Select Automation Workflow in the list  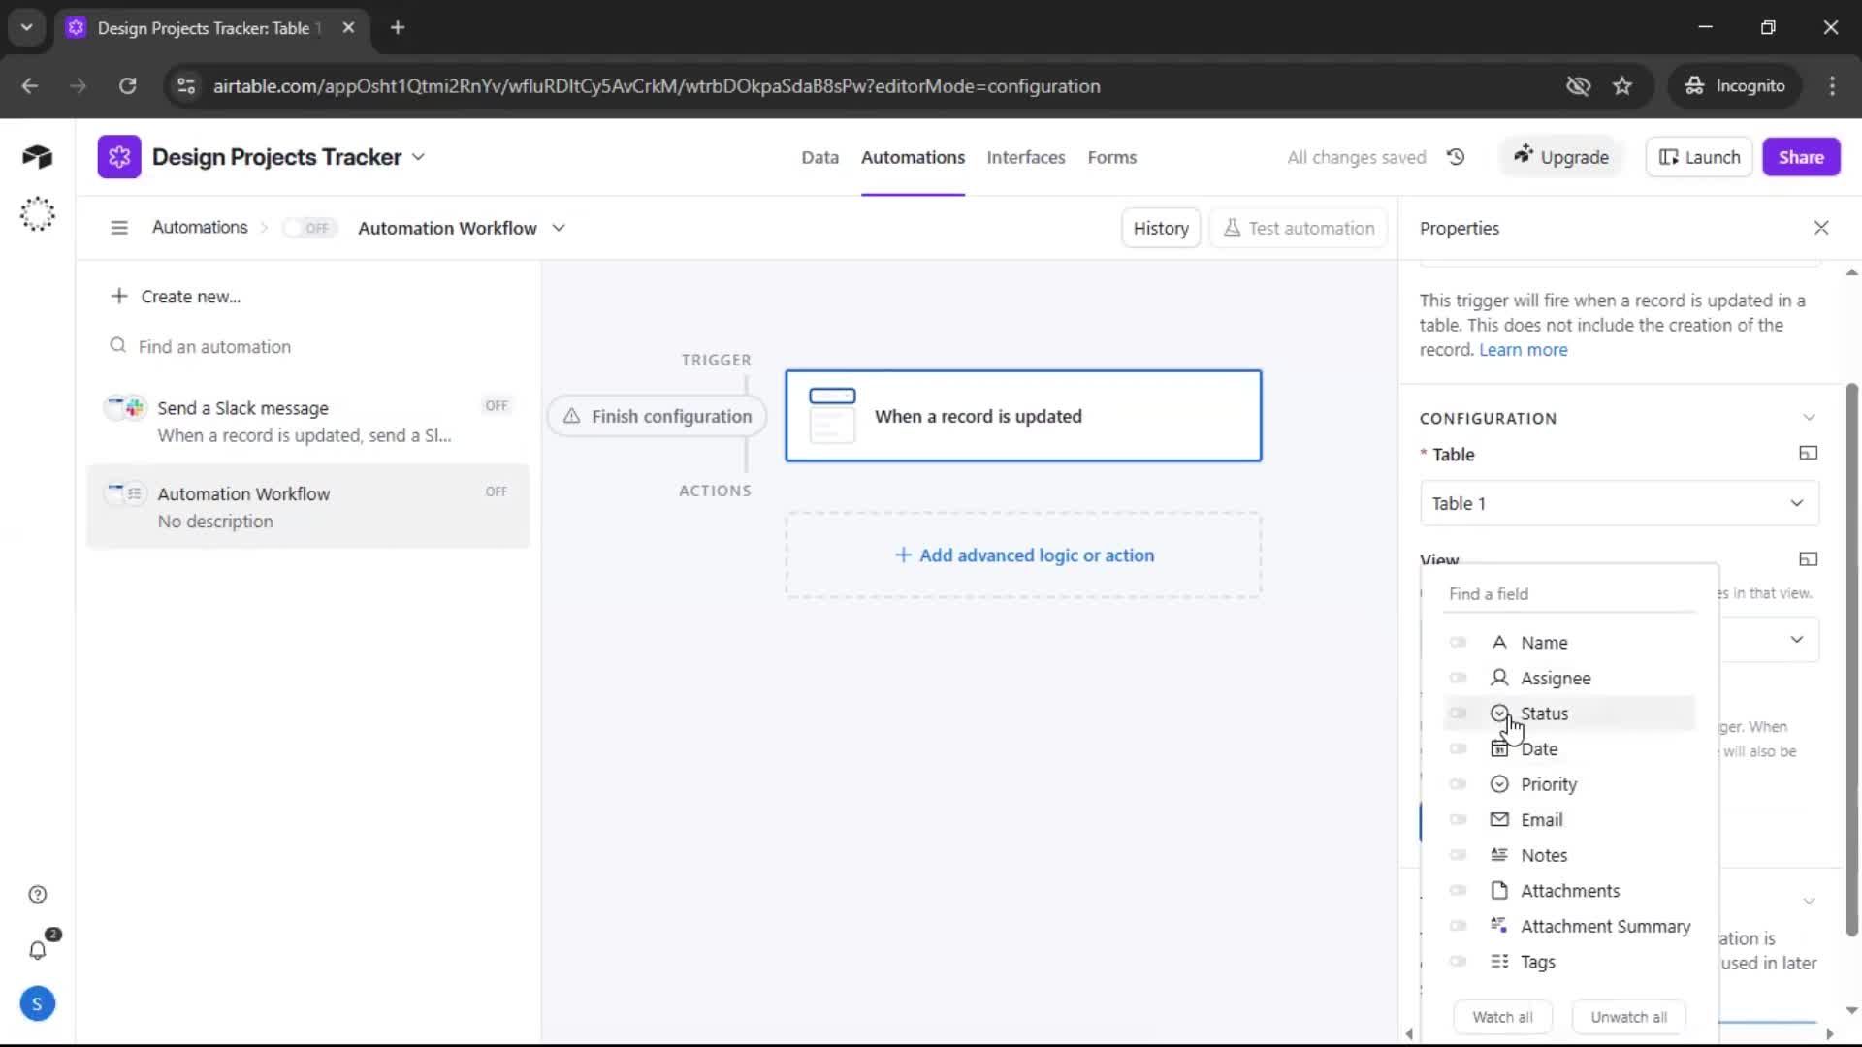tap(307, 507)
